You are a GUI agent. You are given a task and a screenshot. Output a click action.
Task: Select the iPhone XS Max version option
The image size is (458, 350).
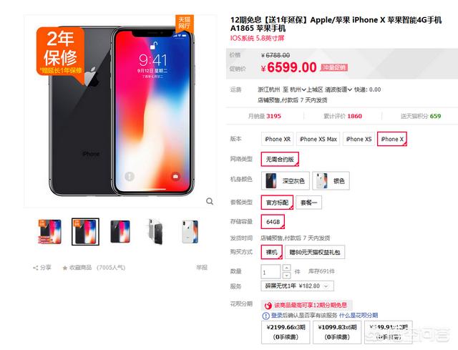tap(318, 139)
